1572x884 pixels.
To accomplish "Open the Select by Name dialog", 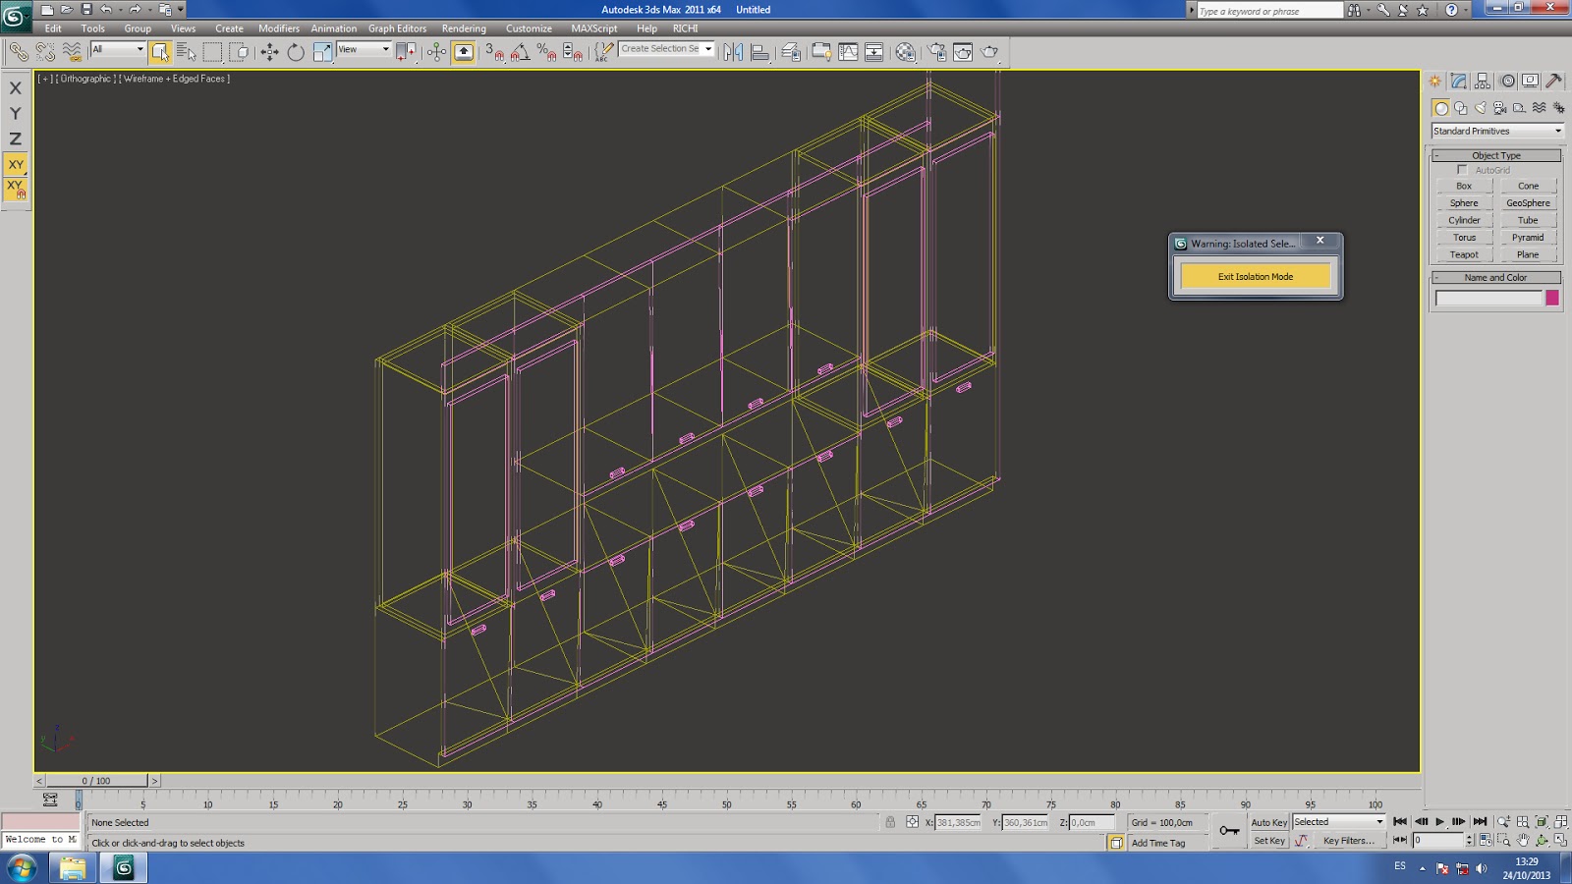I will [187, 52].
